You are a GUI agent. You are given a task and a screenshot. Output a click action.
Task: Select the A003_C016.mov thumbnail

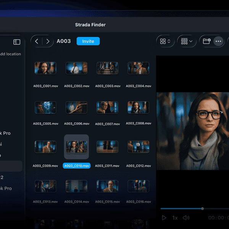139,186
